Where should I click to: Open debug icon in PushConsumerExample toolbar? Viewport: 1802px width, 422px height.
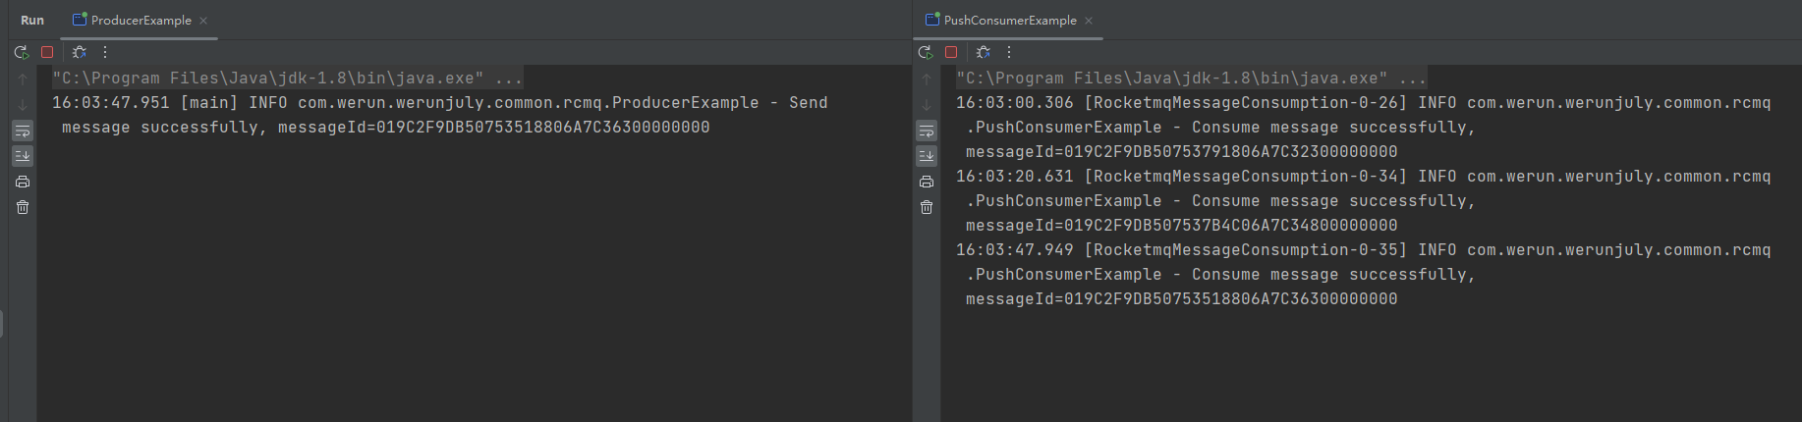click(x=984, y=52)
